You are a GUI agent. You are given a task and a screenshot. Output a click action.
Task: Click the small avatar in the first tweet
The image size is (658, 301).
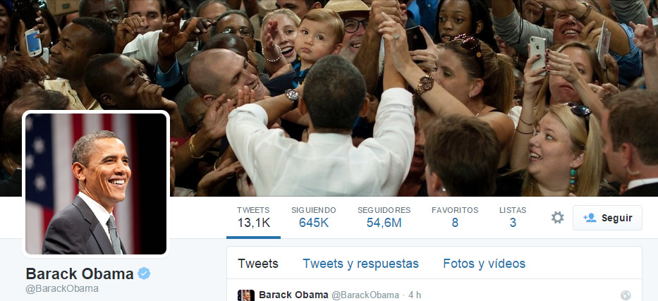246,295
